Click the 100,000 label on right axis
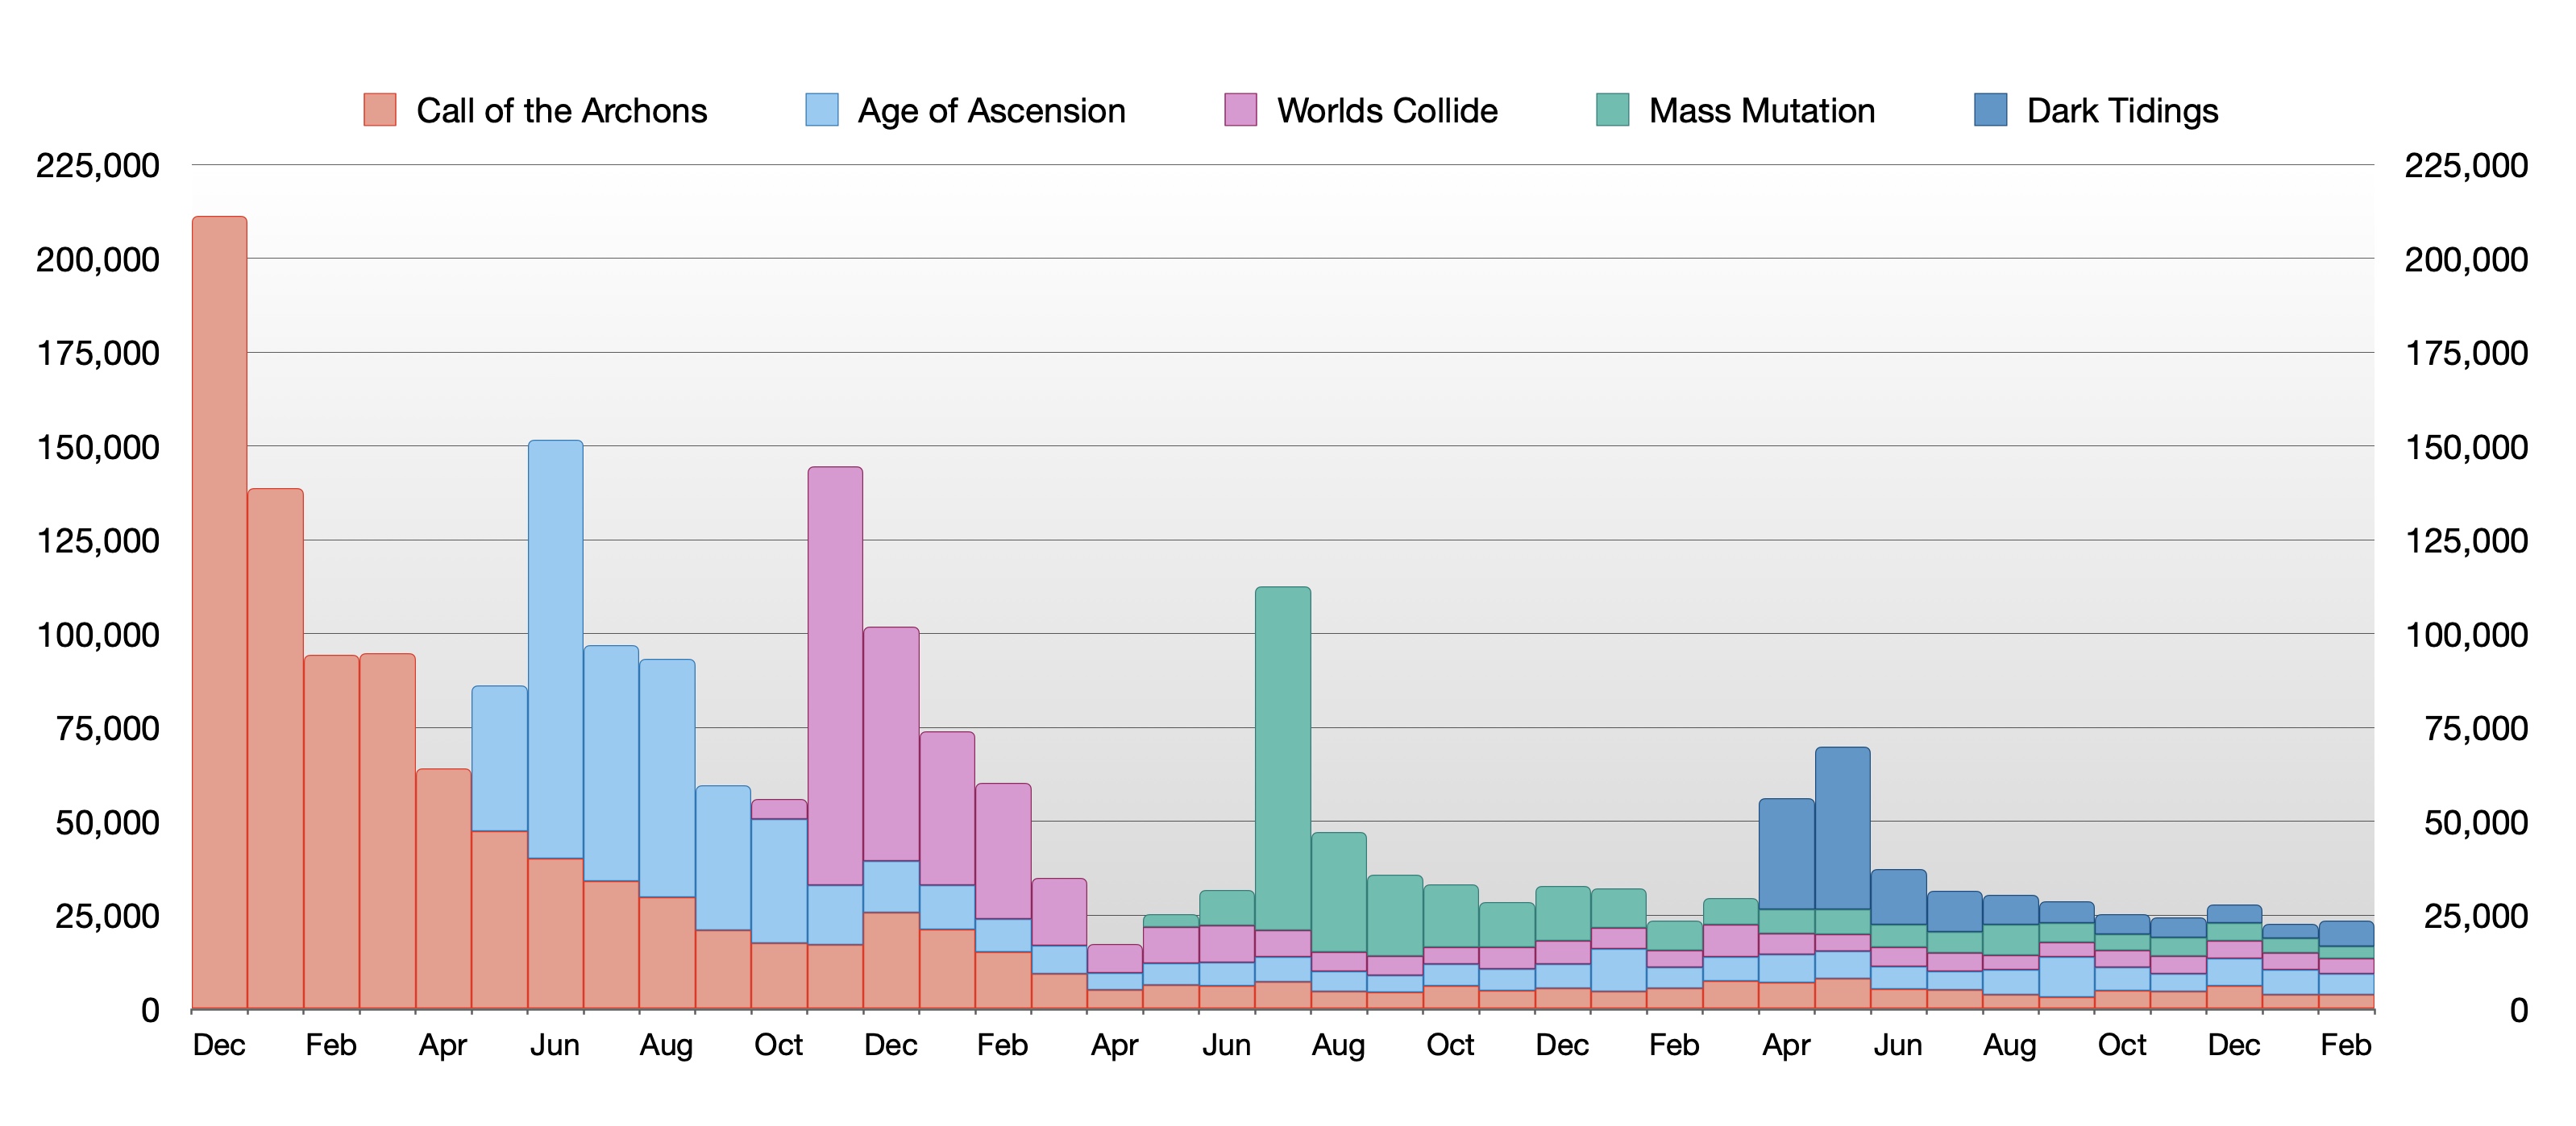The image size is (2576, 1126). 2466,635
